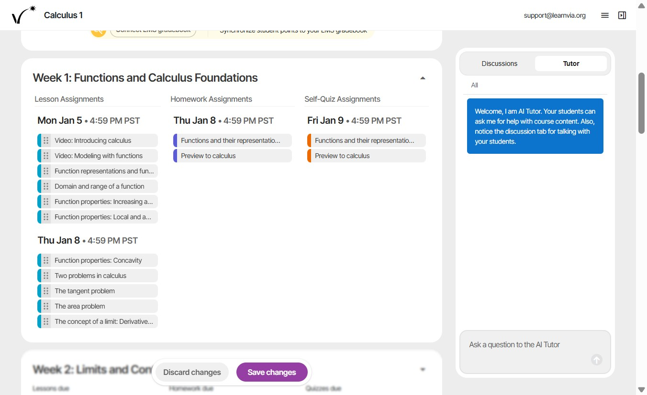
Task: Expand the Week 2 section
Action: point(423,369)
